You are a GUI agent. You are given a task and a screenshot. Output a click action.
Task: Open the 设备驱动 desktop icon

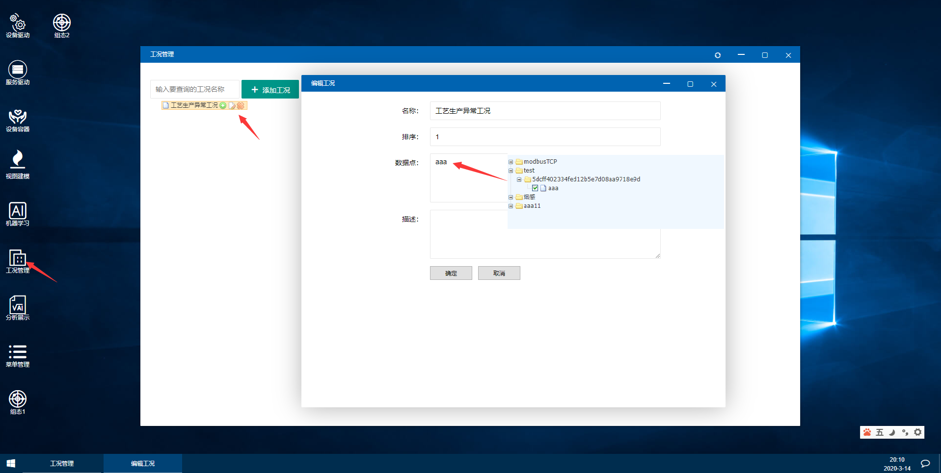coord(18,25)
